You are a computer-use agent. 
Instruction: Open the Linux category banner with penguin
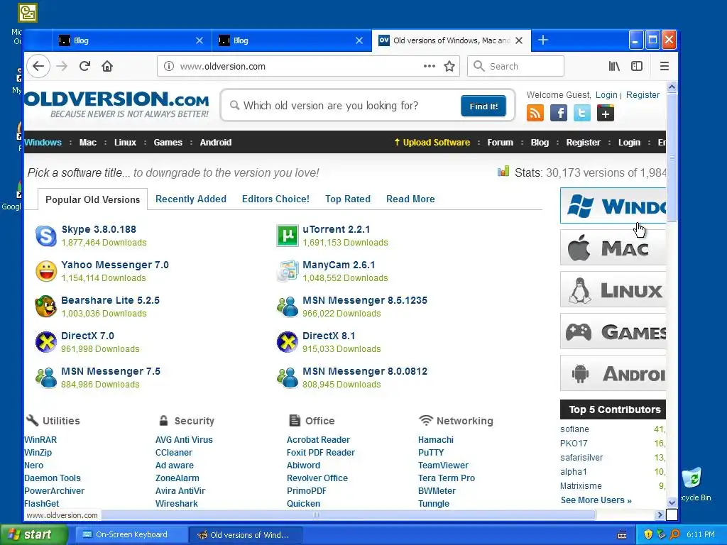[x=613, y=290]
